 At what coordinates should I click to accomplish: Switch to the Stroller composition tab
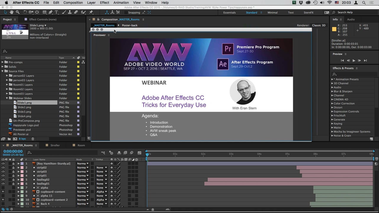coord(54,145)
